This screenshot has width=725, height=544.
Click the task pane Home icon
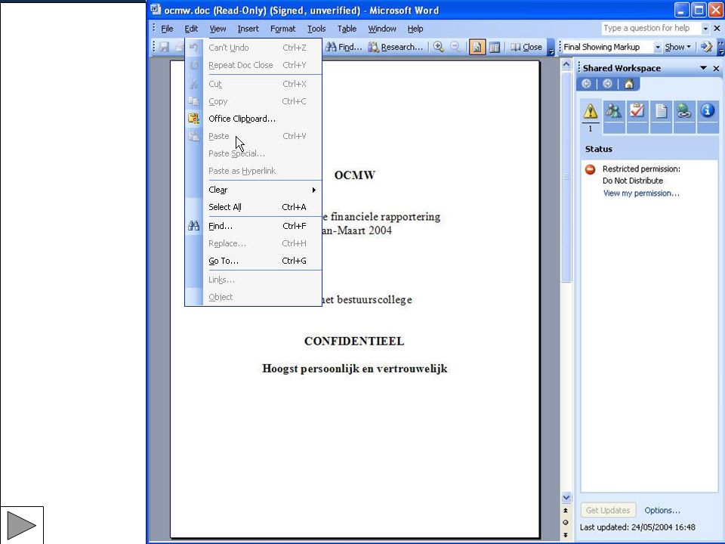[629, 84]
